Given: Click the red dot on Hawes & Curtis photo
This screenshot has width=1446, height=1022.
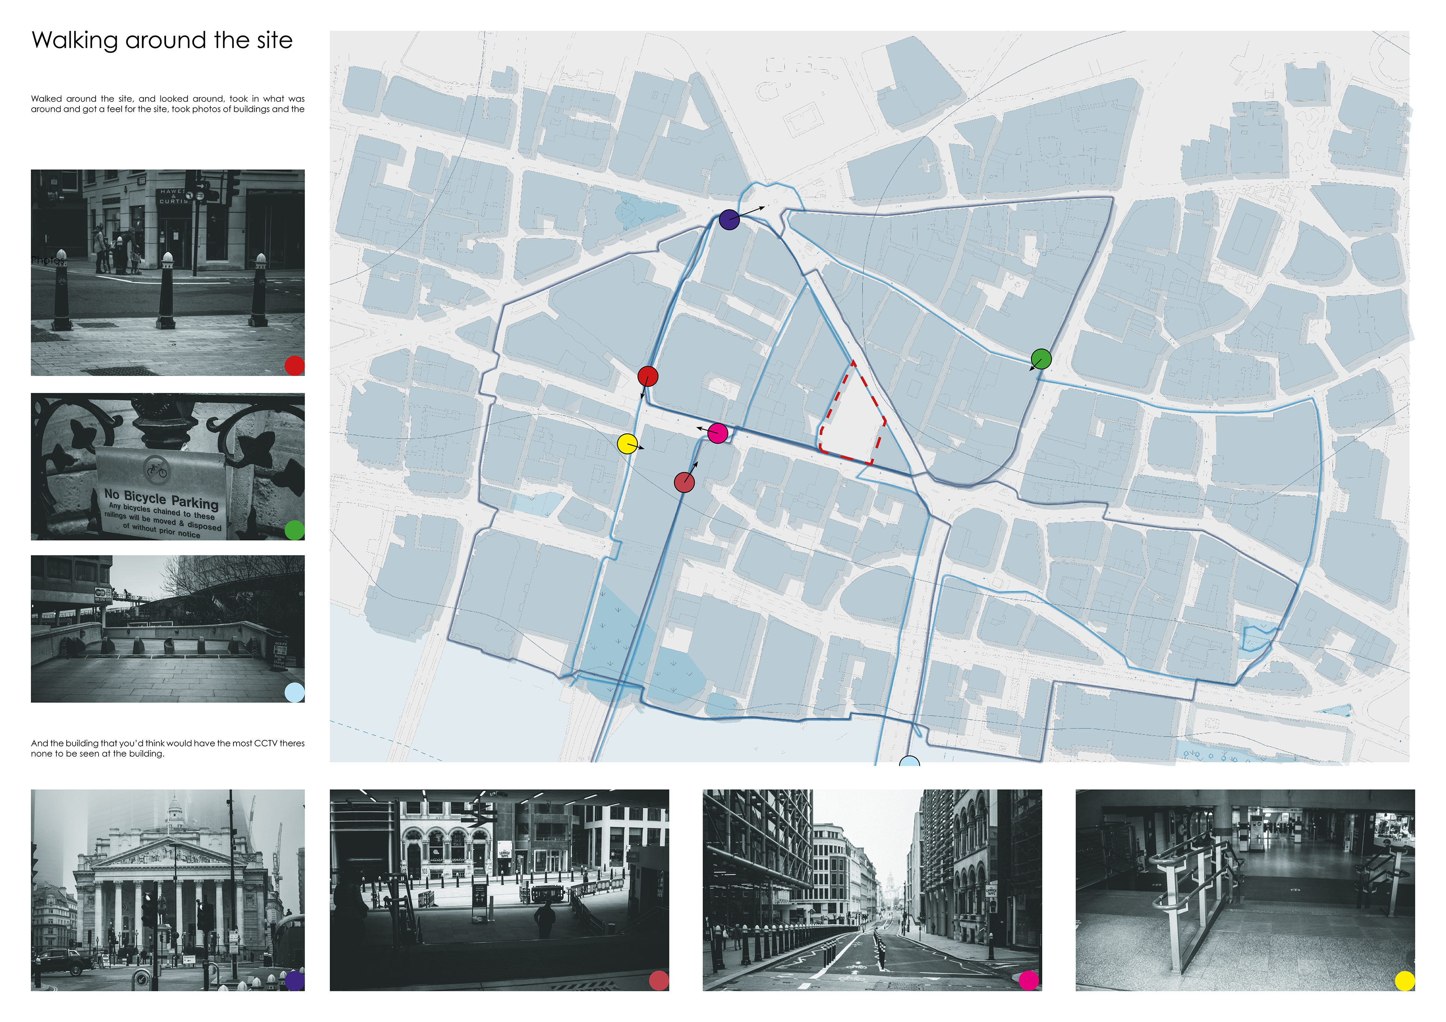Looking at the screenshot, I should (x=294, y=365).
